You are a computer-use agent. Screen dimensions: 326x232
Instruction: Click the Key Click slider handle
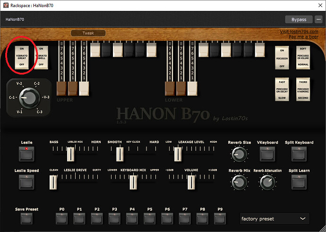pyautogui.click(x=120, y=154)
